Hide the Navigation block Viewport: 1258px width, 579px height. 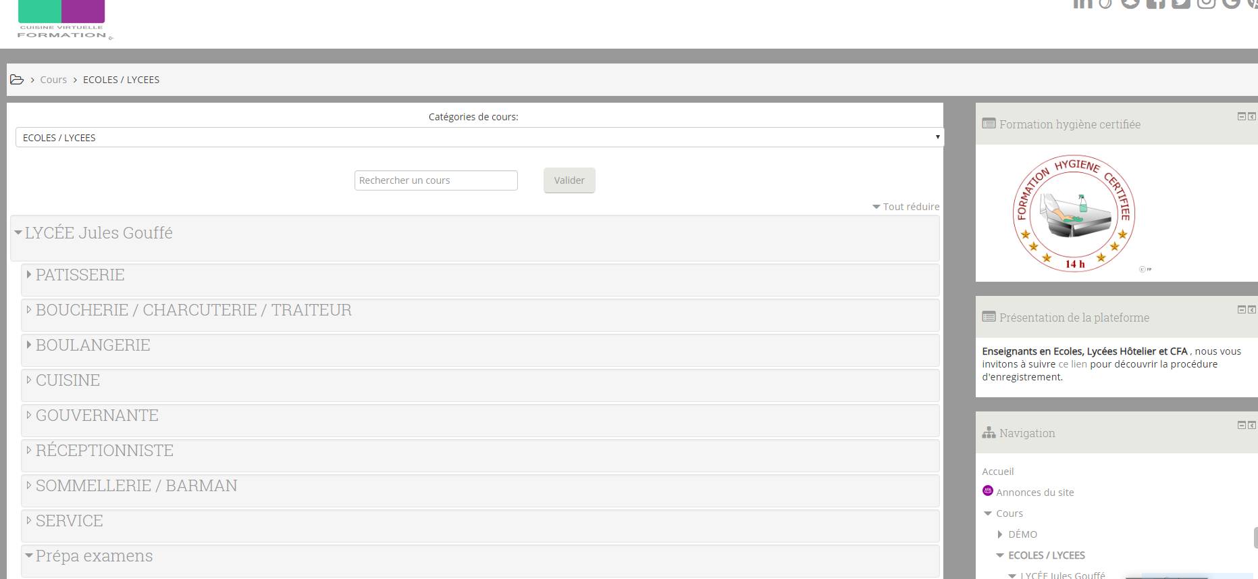tap(1241, 425)
